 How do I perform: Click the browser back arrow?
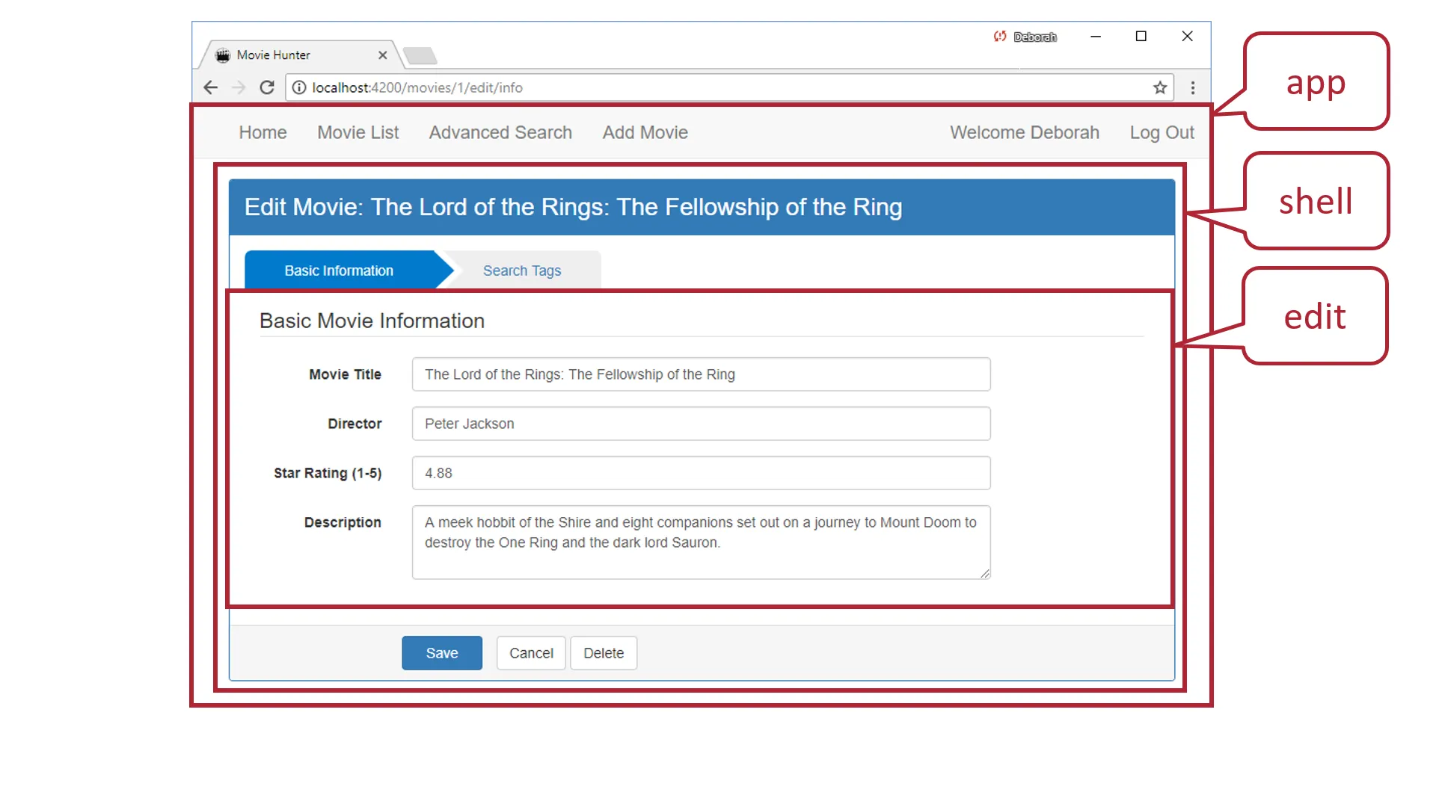211,87
